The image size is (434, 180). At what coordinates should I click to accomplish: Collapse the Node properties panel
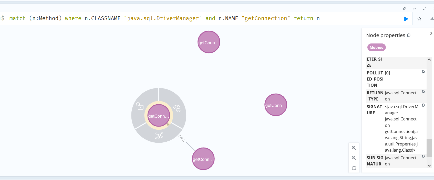click(x=431, y=33)
